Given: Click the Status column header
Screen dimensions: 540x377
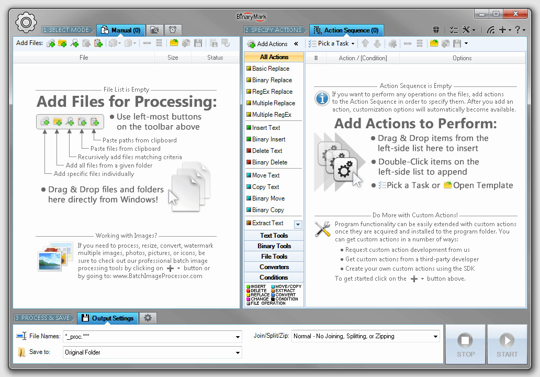Looking at the screenshot, I should (x=215, y=58).
